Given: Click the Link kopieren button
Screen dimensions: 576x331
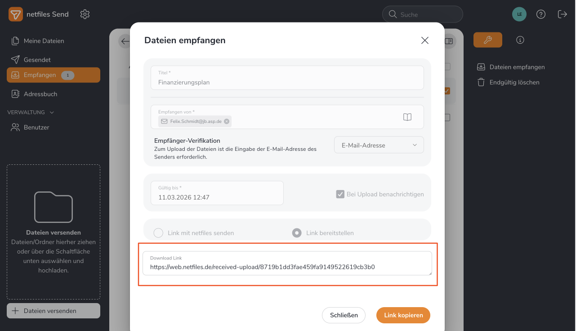Looking at the screenshot, I should pos(403,315).
